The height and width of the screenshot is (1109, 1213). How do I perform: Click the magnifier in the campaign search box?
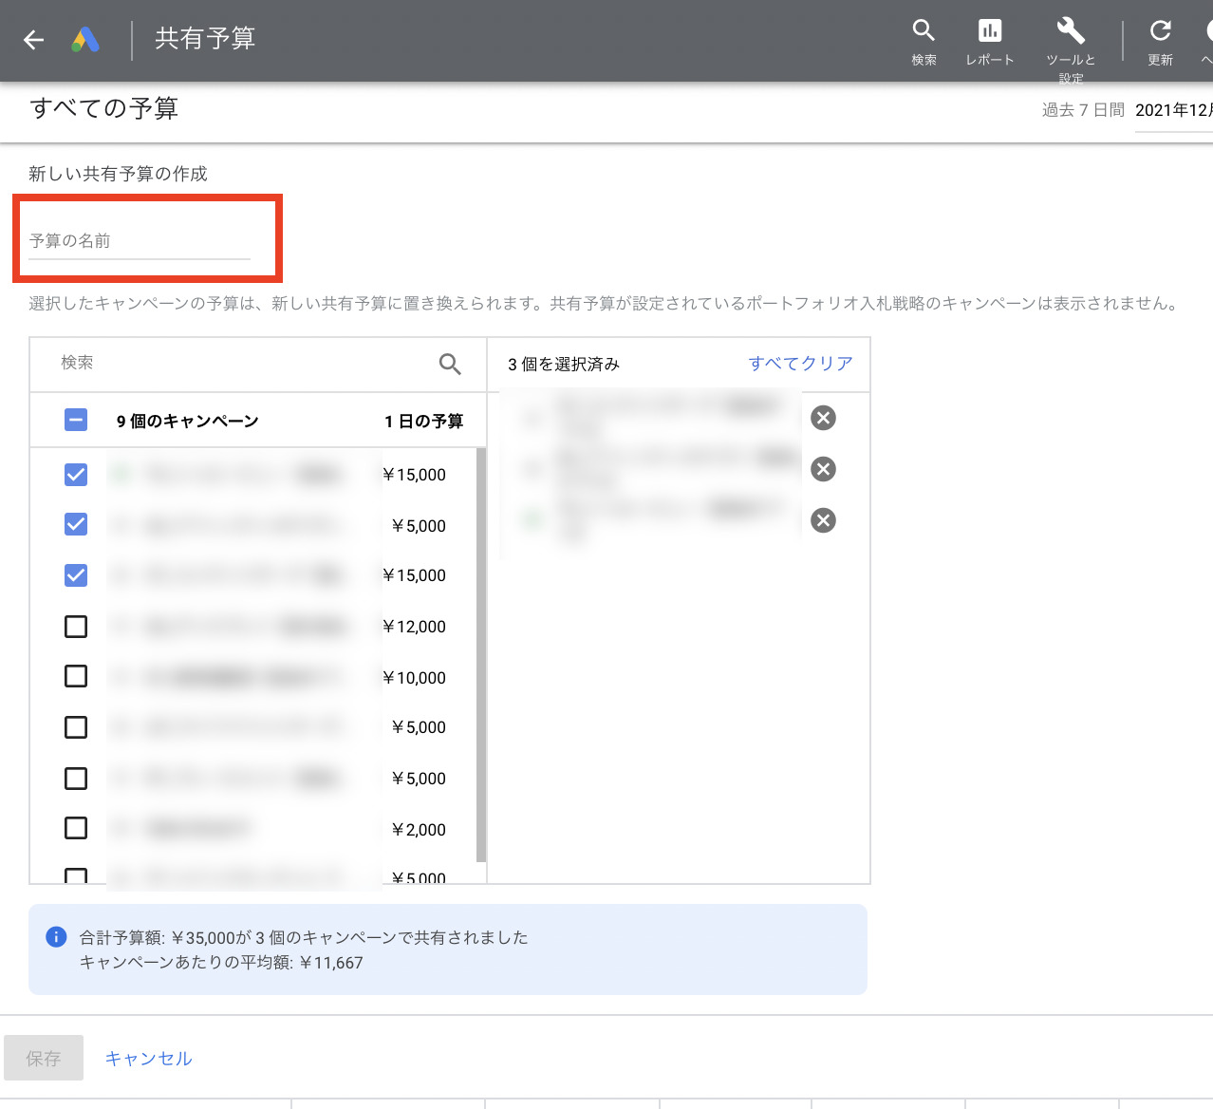click(x=449, y=364)
